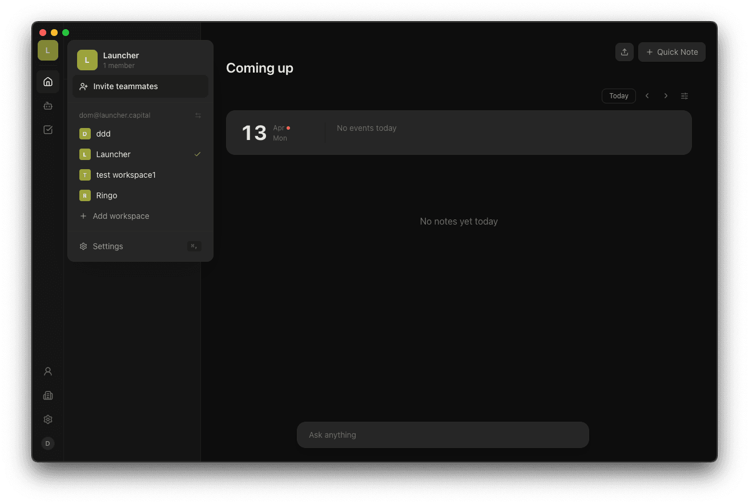Screen dimensions: 749x504
Task: Open the Home view in the sidebar
Action: 47,81
